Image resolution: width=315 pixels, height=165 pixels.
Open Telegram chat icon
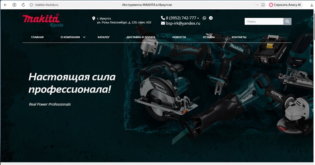[211, 18]
